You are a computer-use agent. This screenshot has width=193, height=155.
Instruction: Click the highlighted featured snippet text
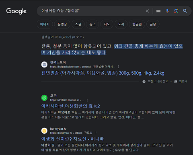[x=112, y=49]
